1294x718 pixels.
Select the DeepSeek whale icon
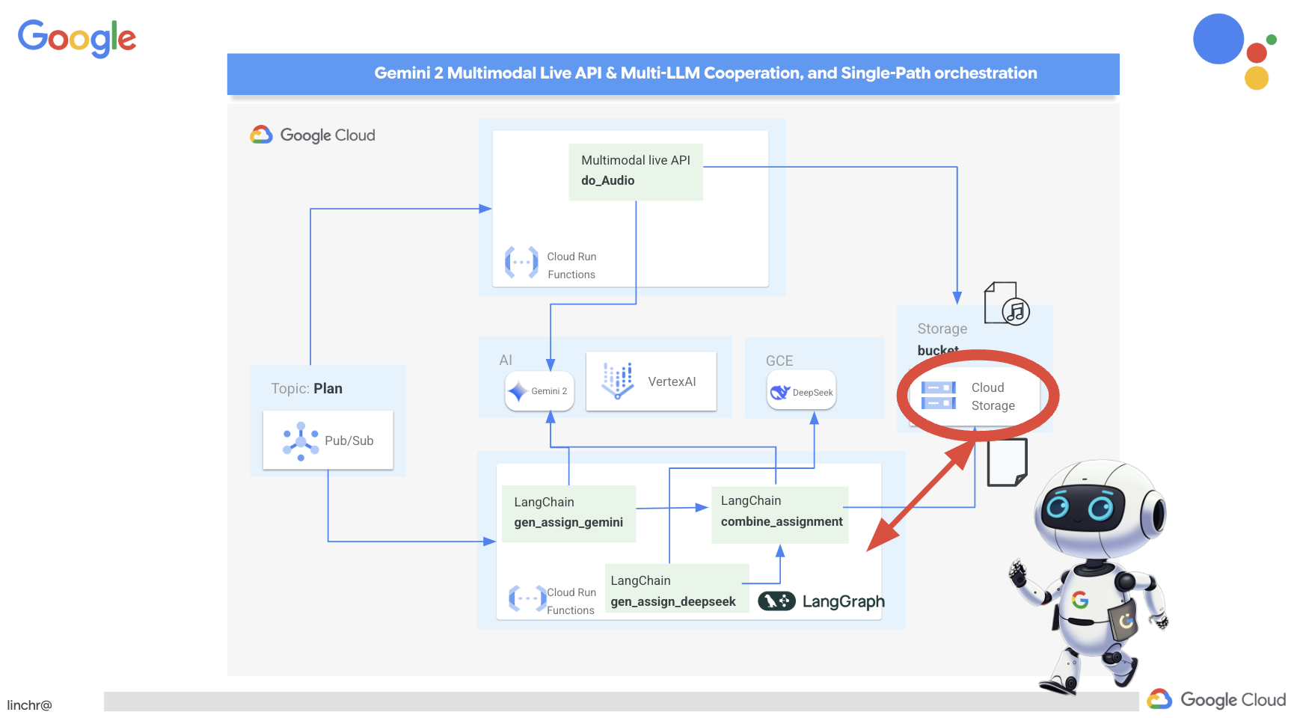(780, 392)
